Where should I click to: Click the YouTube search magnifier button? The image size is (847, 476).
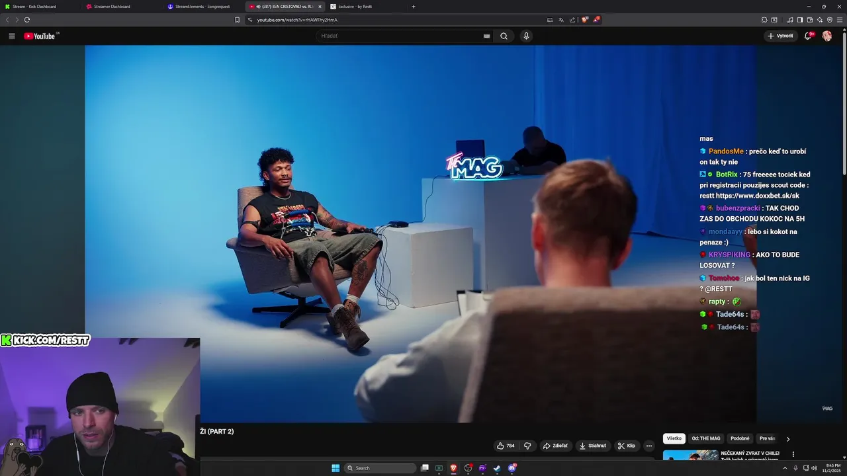504,36
